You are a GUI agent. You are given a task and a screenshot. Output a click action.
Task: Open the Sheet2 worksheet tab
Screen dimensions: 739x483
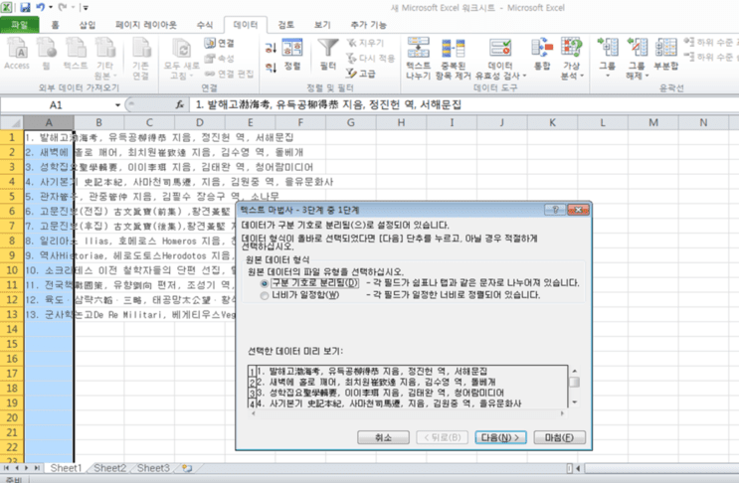pyautogui.click(x=109, y=468)
